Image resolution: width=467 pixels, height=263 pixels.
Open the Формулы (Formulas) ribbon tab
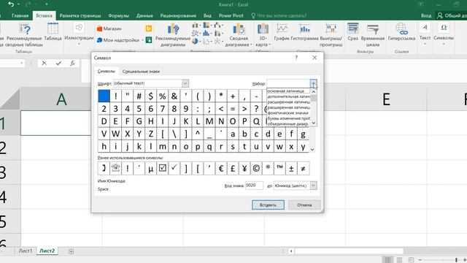[118, 15]
